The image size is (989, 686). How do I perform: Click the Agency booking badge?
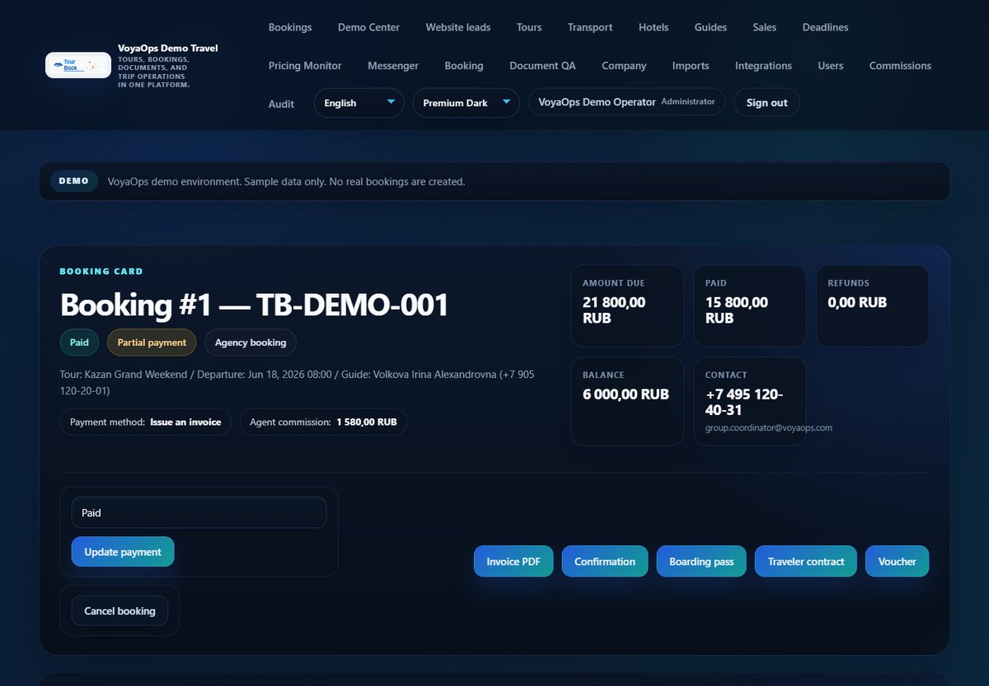point(251,343)
